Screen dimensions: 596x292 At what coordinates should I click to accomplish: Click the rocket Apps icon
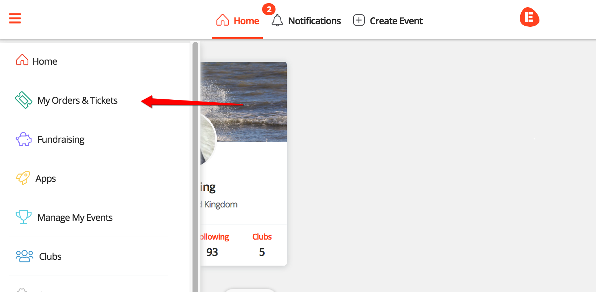[x=23, y=178]
